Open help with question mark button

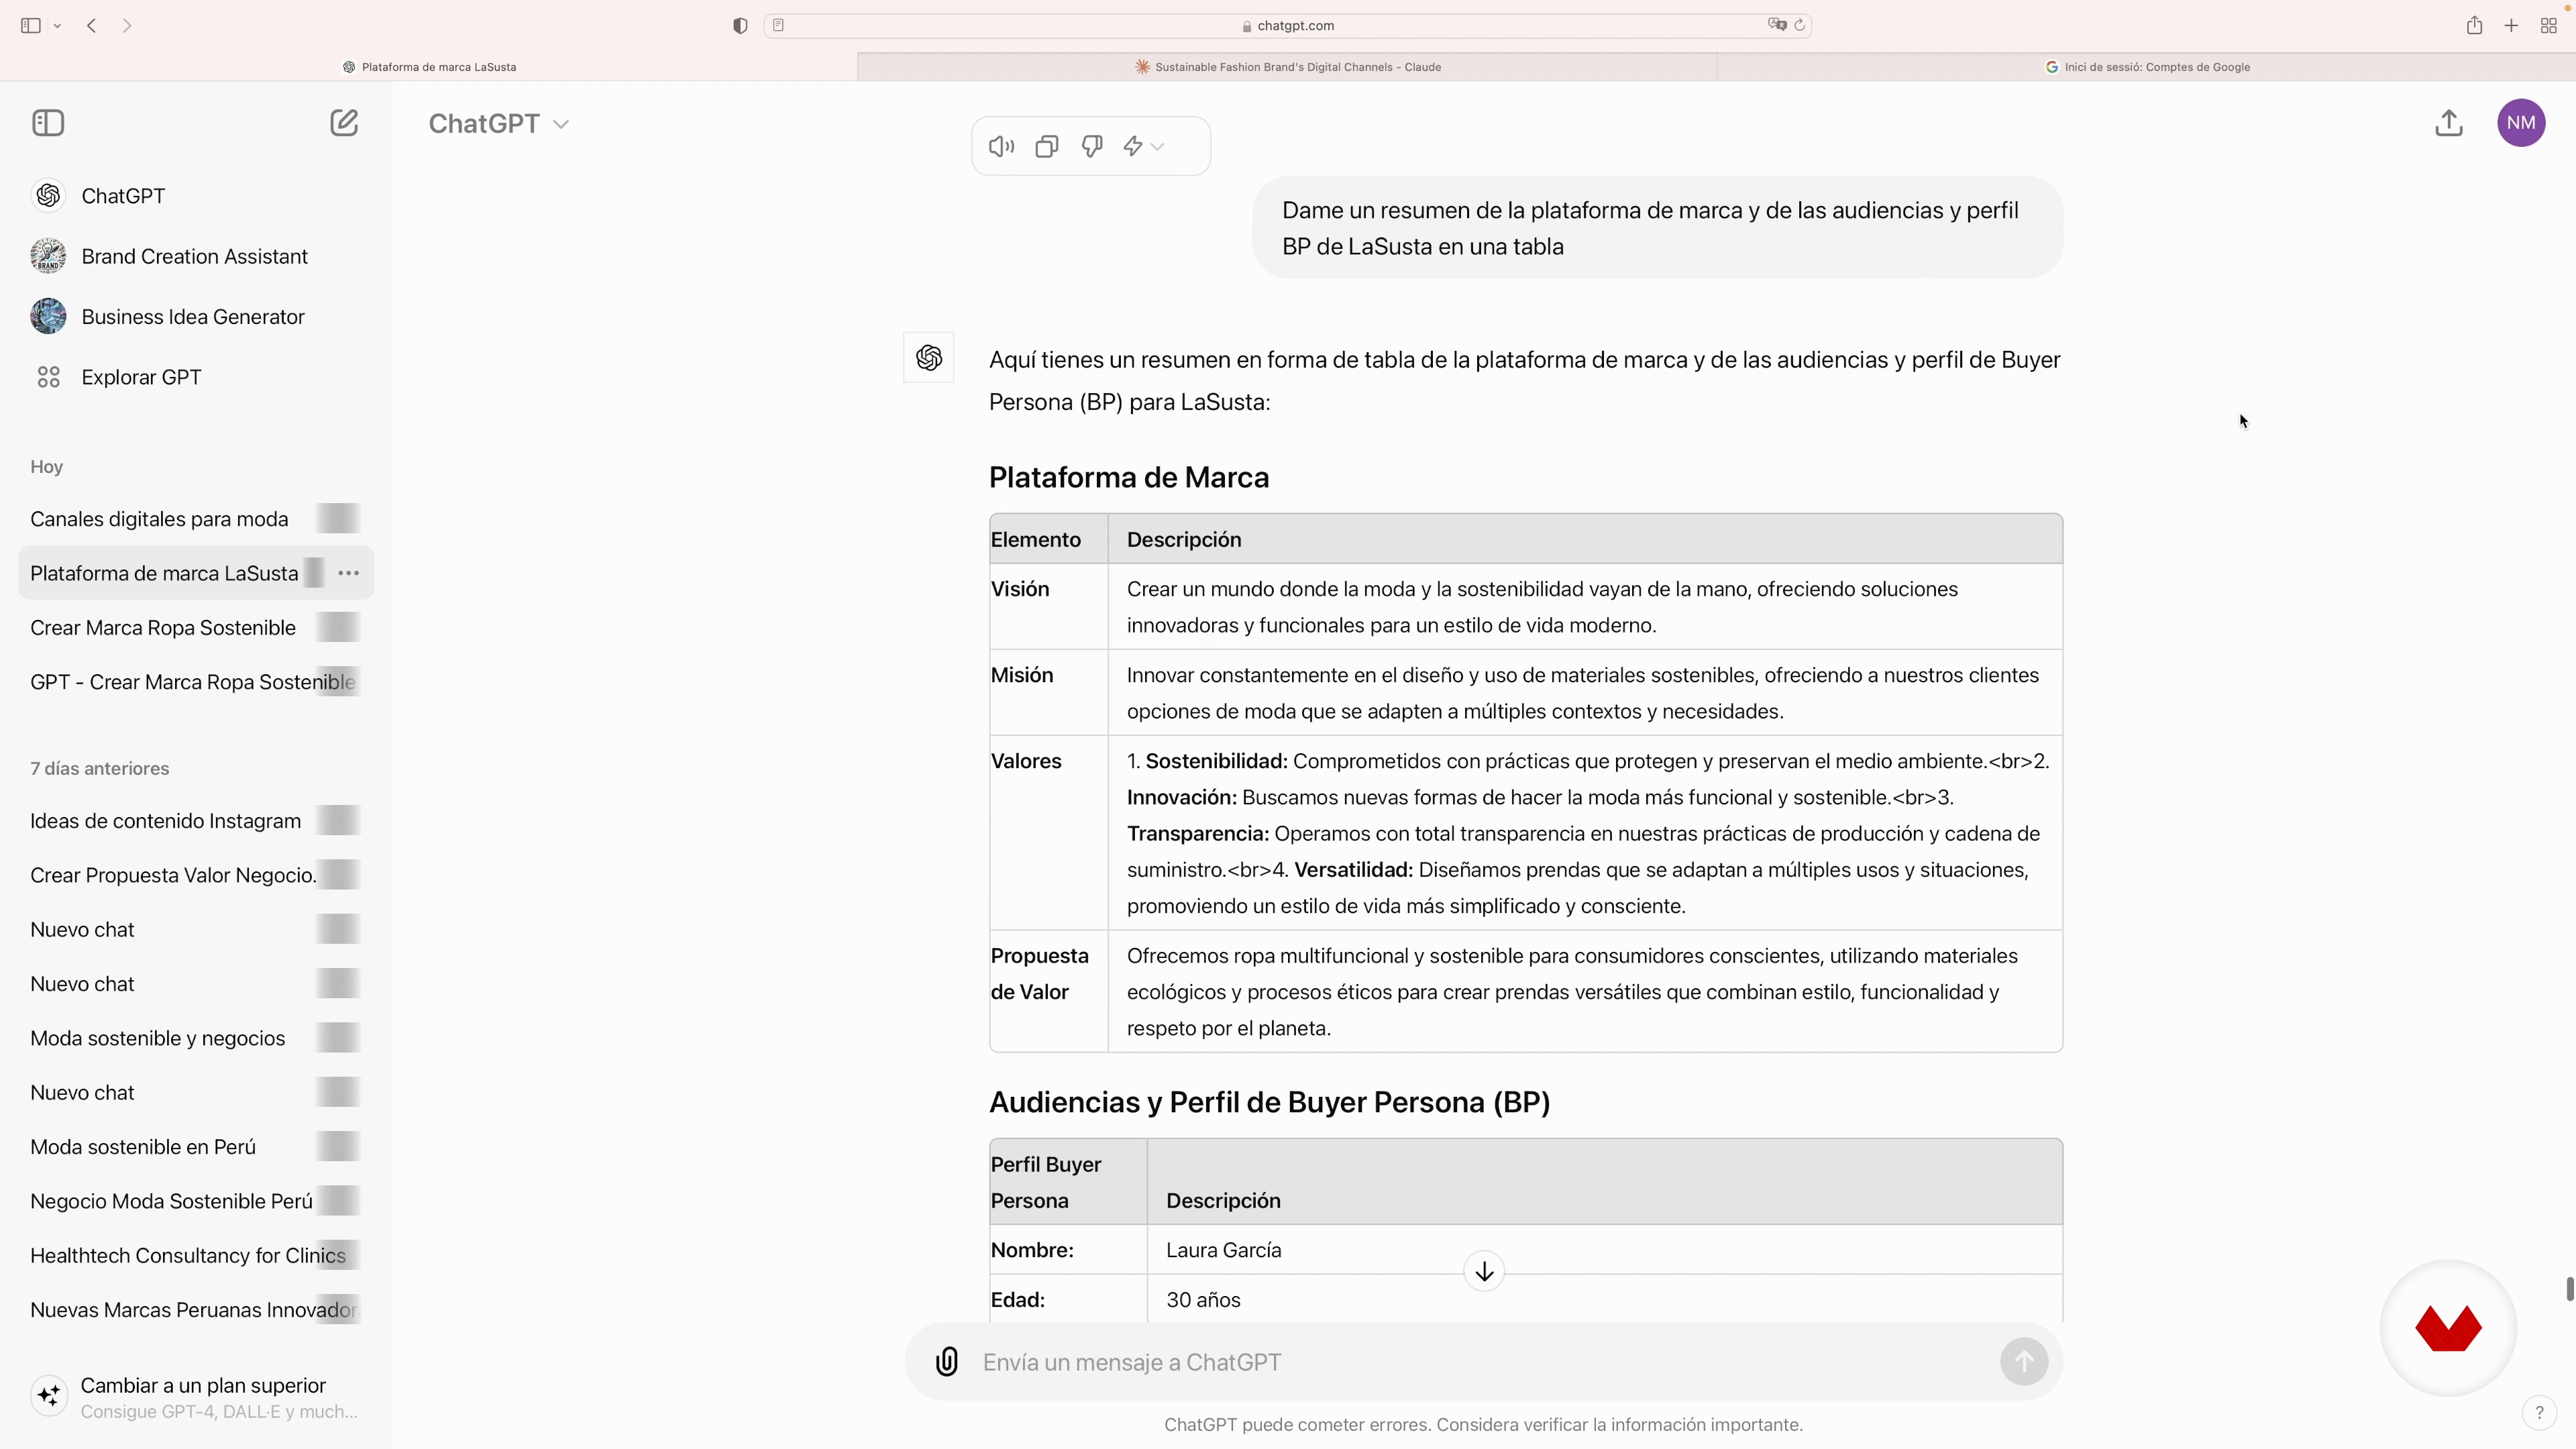[2539, 1413]
